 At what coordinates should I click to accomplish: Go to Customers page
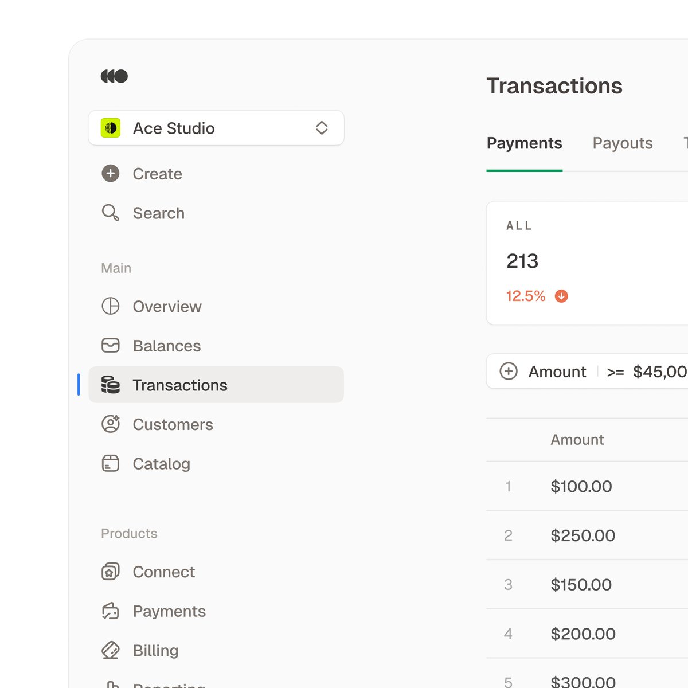[x=216, y=424]
